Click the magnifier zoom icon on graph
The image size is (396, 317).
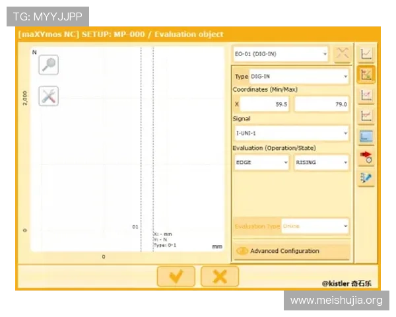tap(49, 64)
